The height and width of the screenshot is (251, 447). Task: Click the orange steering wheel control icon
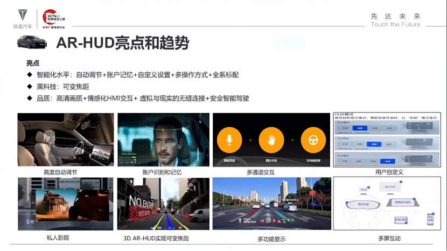(x=313, y=140)
